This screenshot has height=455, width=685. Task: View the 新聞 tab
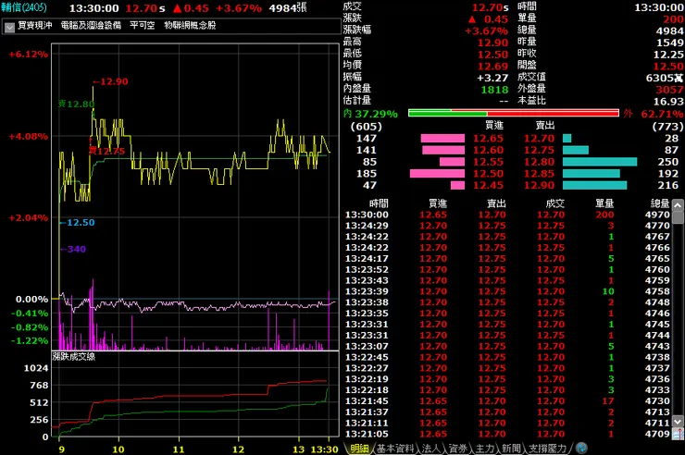(x=511, y=449)
